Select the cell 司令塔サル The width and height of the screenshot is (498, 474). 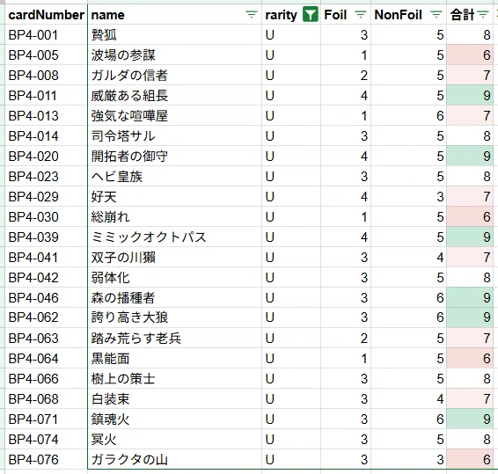pos(174,136)
